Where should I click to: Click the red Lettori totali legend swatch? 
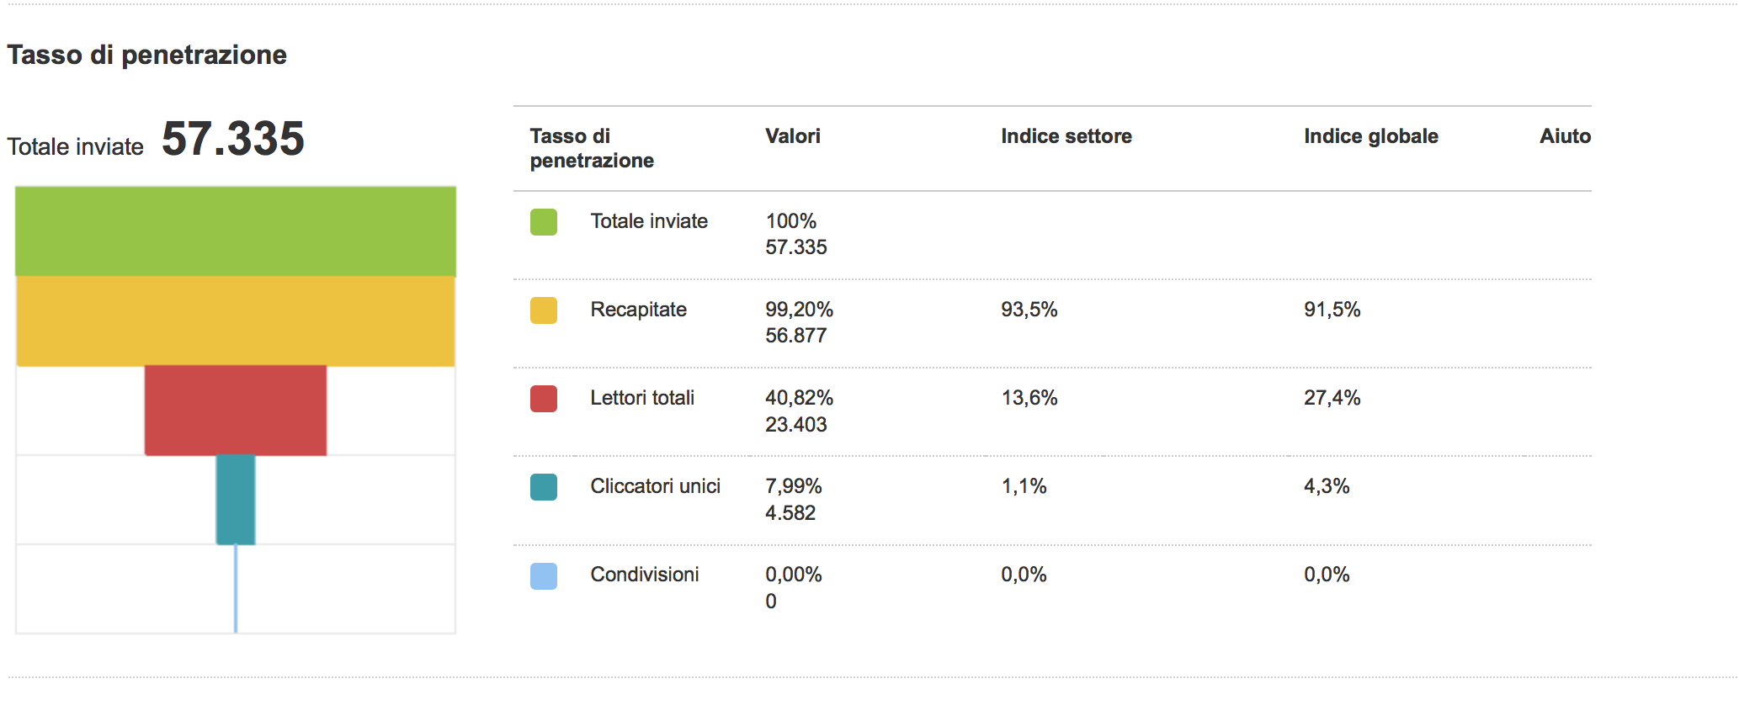point(544,399)
